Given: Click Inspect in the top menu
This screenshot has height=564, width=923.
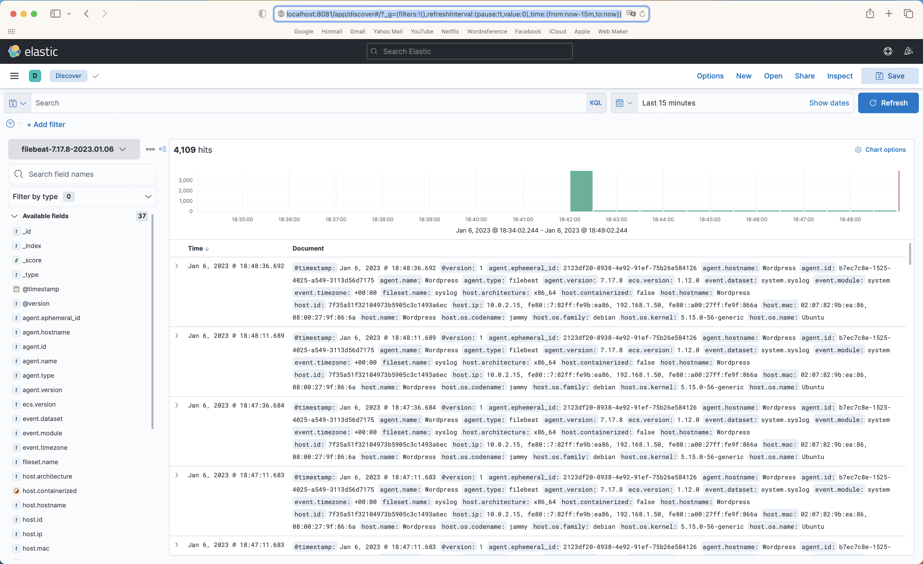Looking at the screenshot, I should point(840,76).
